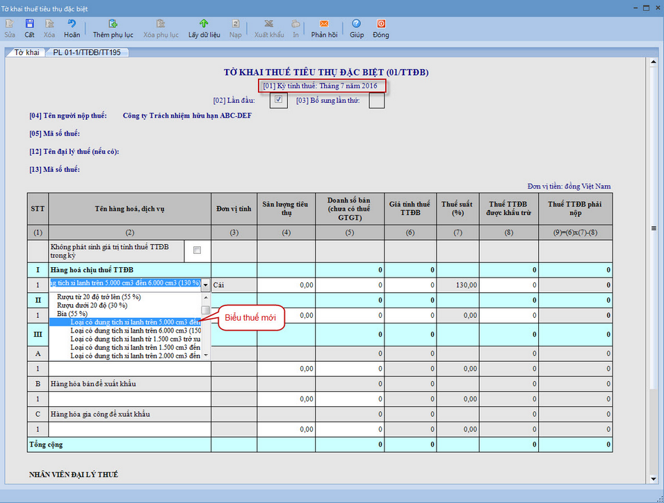Click the Xóa delete toolbar icon
Viewport: 664px width, 503px height.
49,24
